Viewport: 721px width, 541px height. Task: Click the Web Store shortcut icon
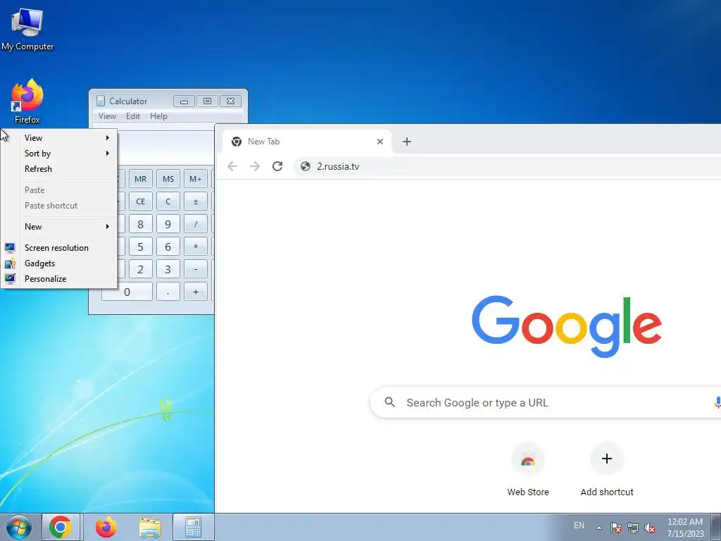[x=528, y=459]
